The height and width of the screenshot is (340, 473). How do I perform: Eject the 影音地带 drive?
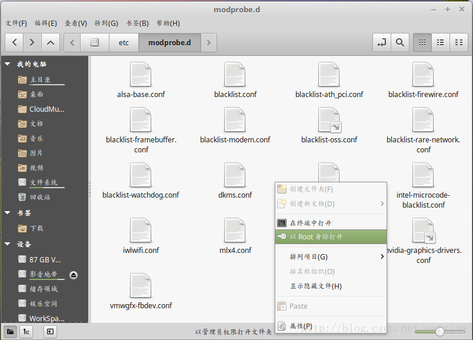coord(74,275)
